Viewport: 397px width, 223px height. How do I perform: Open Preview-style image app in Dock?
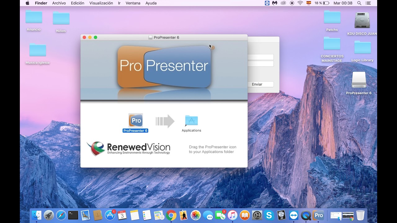[x=159, y=215]
